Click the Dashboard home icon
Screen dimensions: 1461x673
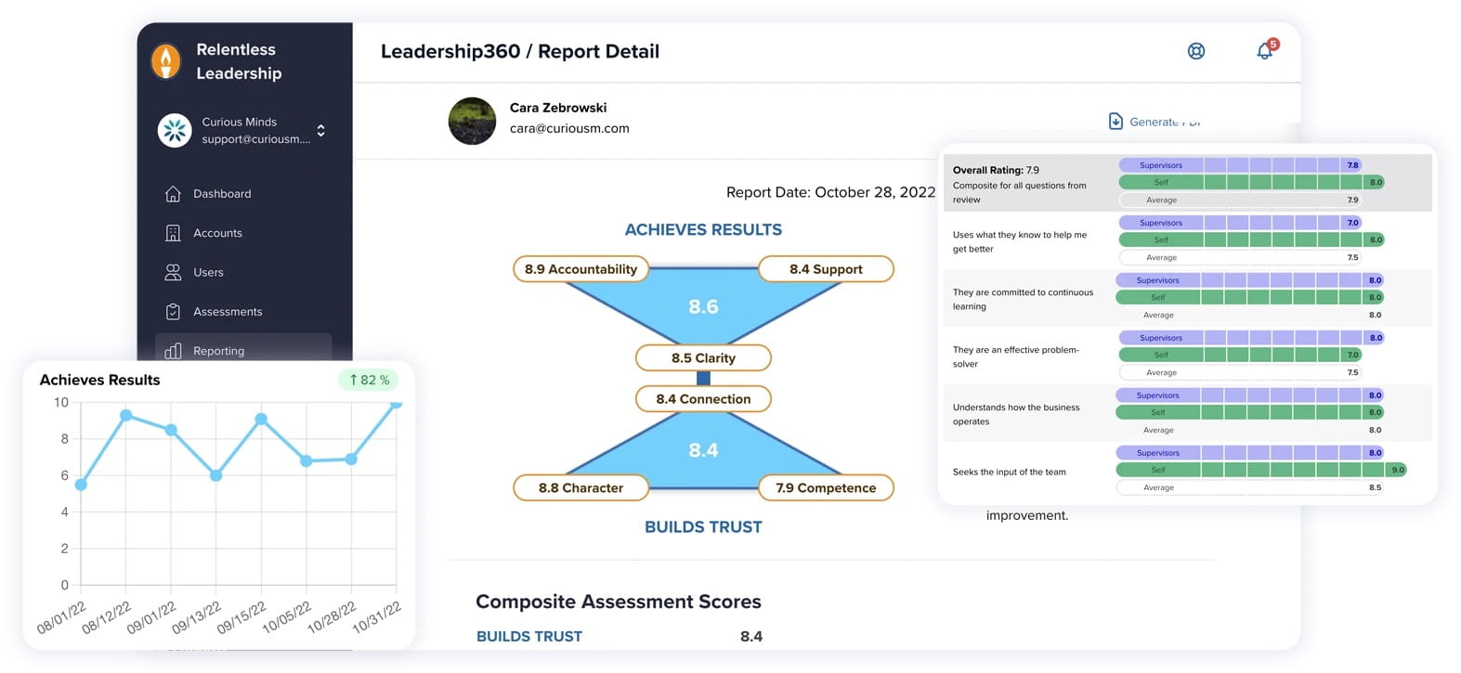[x=173, y=194]
